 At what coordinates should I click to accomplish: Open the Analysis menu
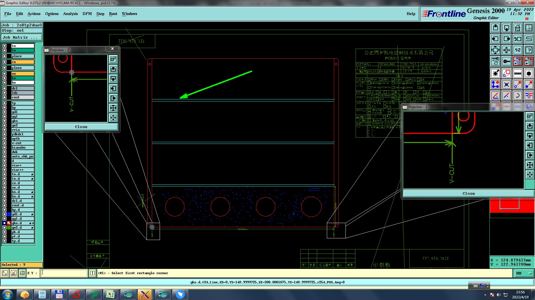click(70, 14)
